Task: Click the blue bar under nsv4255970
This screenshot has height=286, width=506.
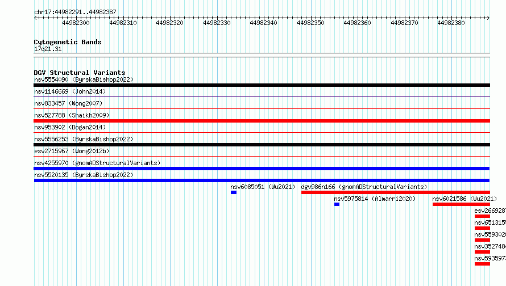Action: click(x=262, y=169)
